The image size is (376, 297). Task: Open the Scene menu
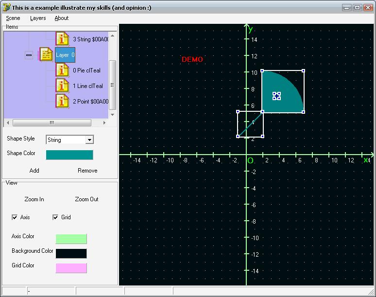[x=13, y=18]
